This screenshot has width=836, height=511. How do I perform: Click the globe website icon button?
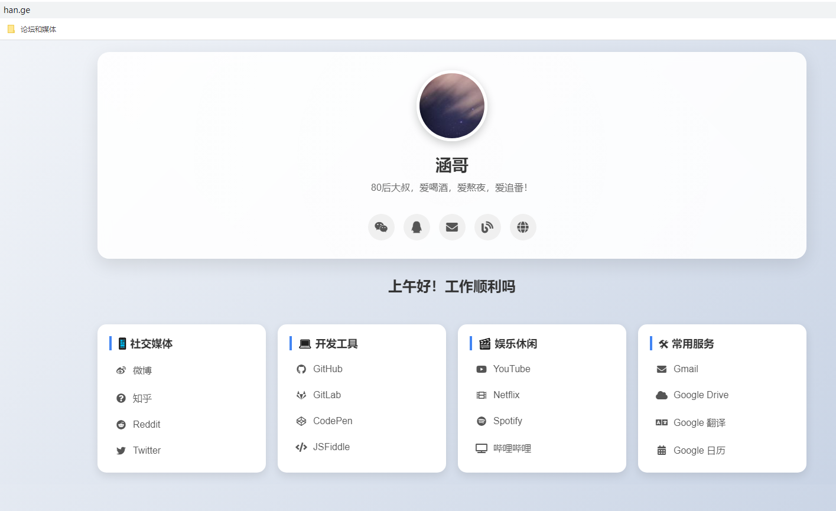[523, 227]
